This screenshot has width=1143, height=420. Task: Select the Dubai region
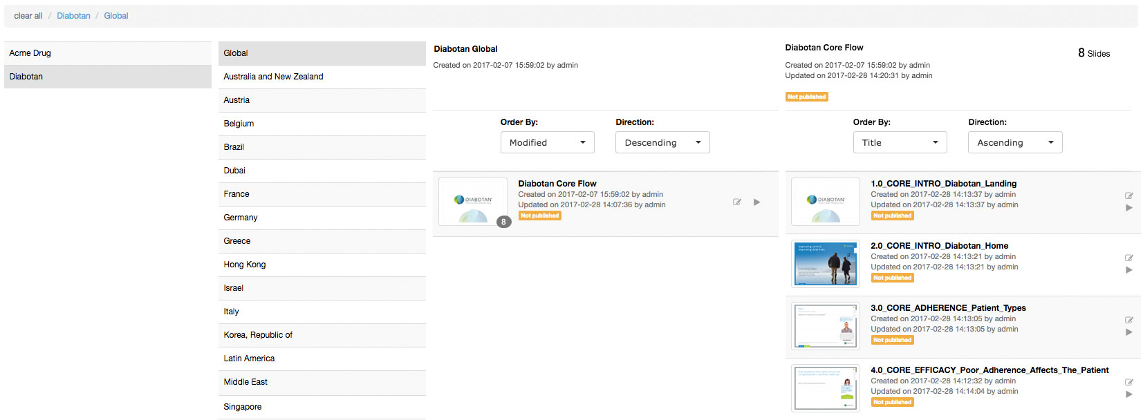[322, 171]
